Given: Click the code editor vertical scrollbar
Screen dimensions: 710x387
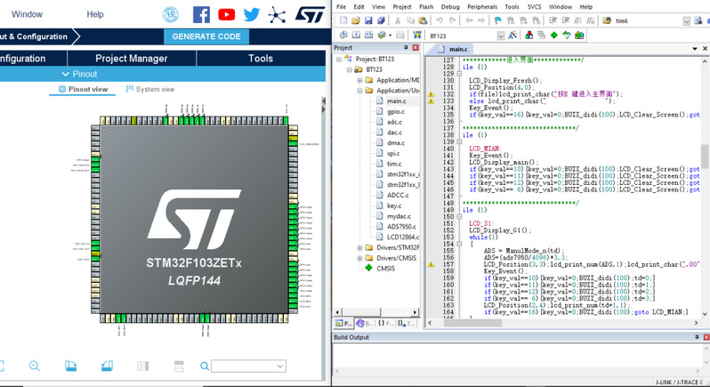Looking at the screenshot, I should click(x=705, y=157).
